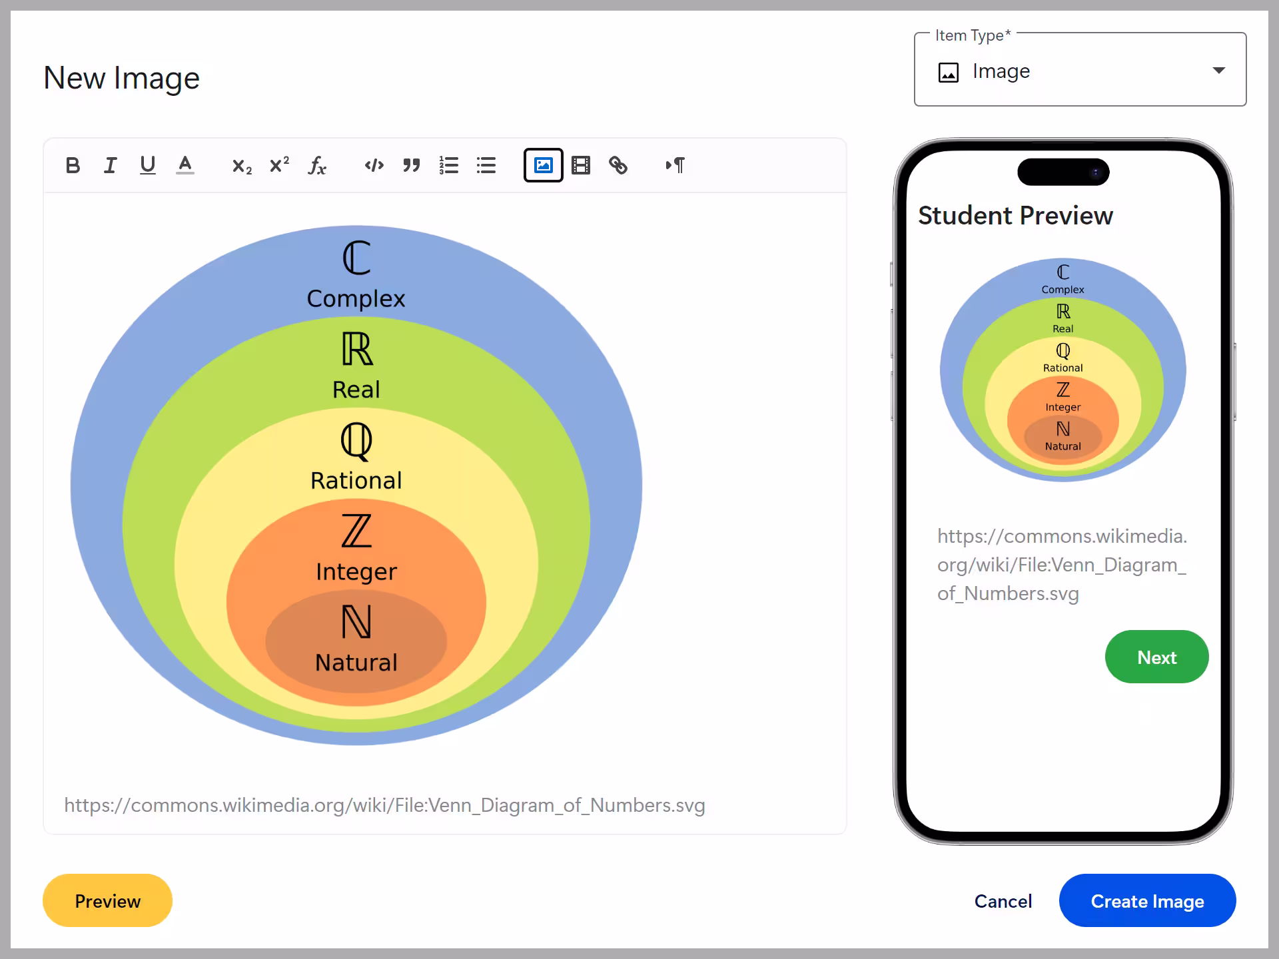Insert a blockquote
The image size is (1279, 959).
click(x=412, y=165)
